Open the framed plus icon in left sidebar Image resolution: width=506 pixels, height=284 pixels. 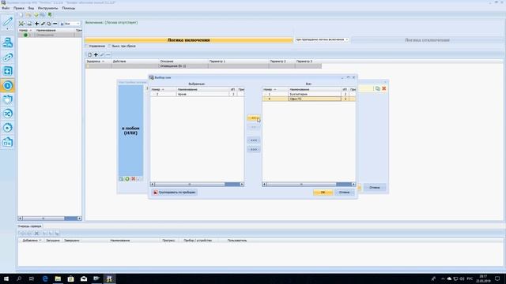[7, 71]
